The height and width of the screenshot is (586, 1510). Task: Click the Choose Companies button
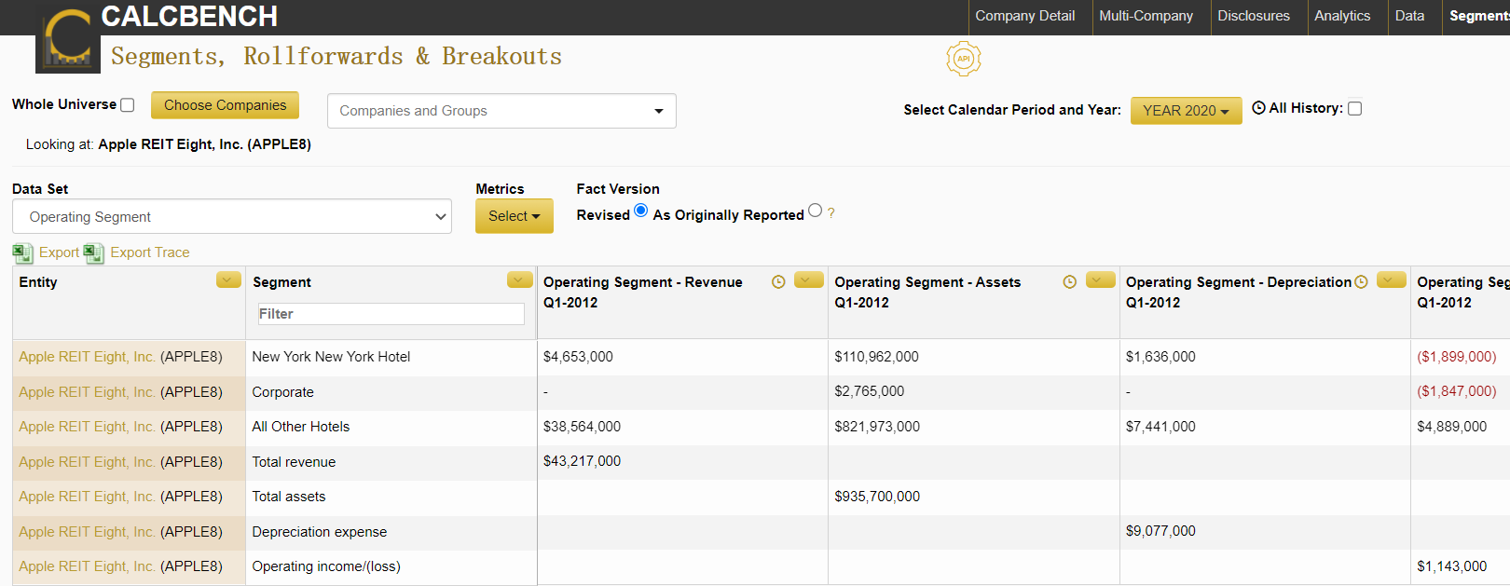(x=225, y=105)
